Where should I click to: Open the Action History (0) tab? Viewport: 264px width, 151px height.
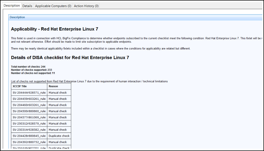(x=86, y=6)
